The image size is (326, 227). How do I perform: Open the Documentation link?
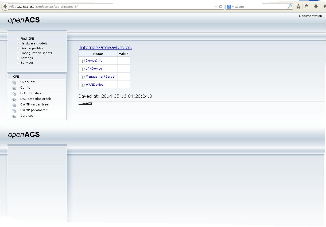click(x=310, y=16)
